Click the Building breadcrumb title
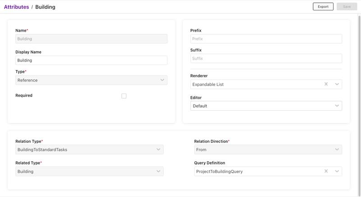 coord(45,7)
